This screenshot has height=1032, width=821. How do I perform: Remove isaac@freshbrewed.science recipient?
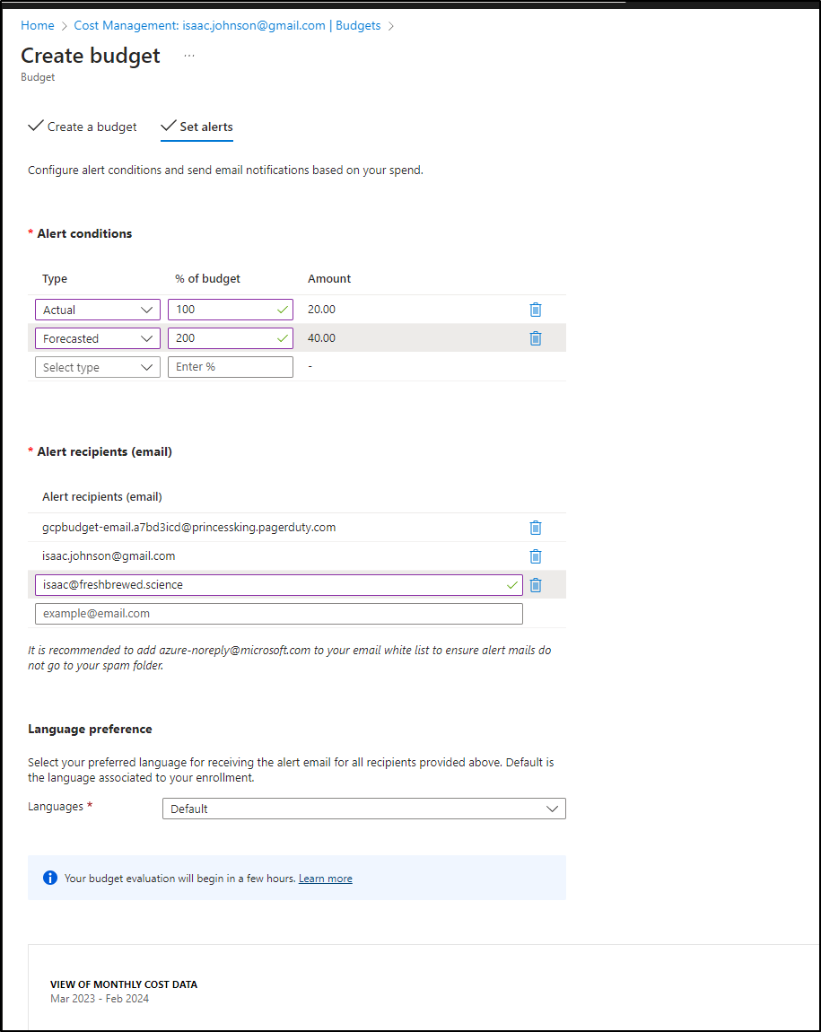point(536,585)
